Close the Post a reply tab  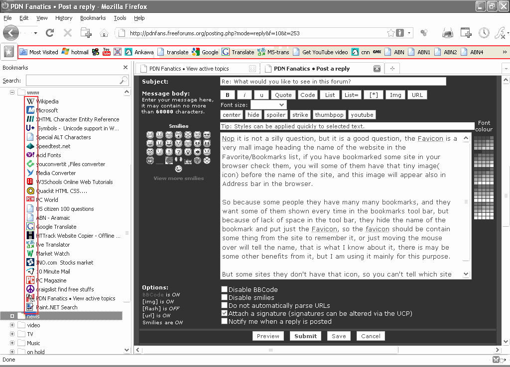[377, 69]
